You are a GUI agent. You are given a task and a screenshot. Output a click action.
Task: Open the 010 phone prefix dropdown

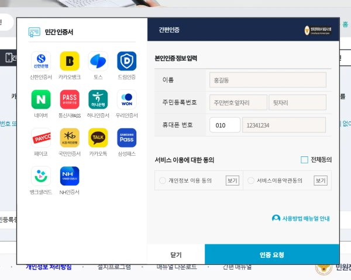pos(225,125)
